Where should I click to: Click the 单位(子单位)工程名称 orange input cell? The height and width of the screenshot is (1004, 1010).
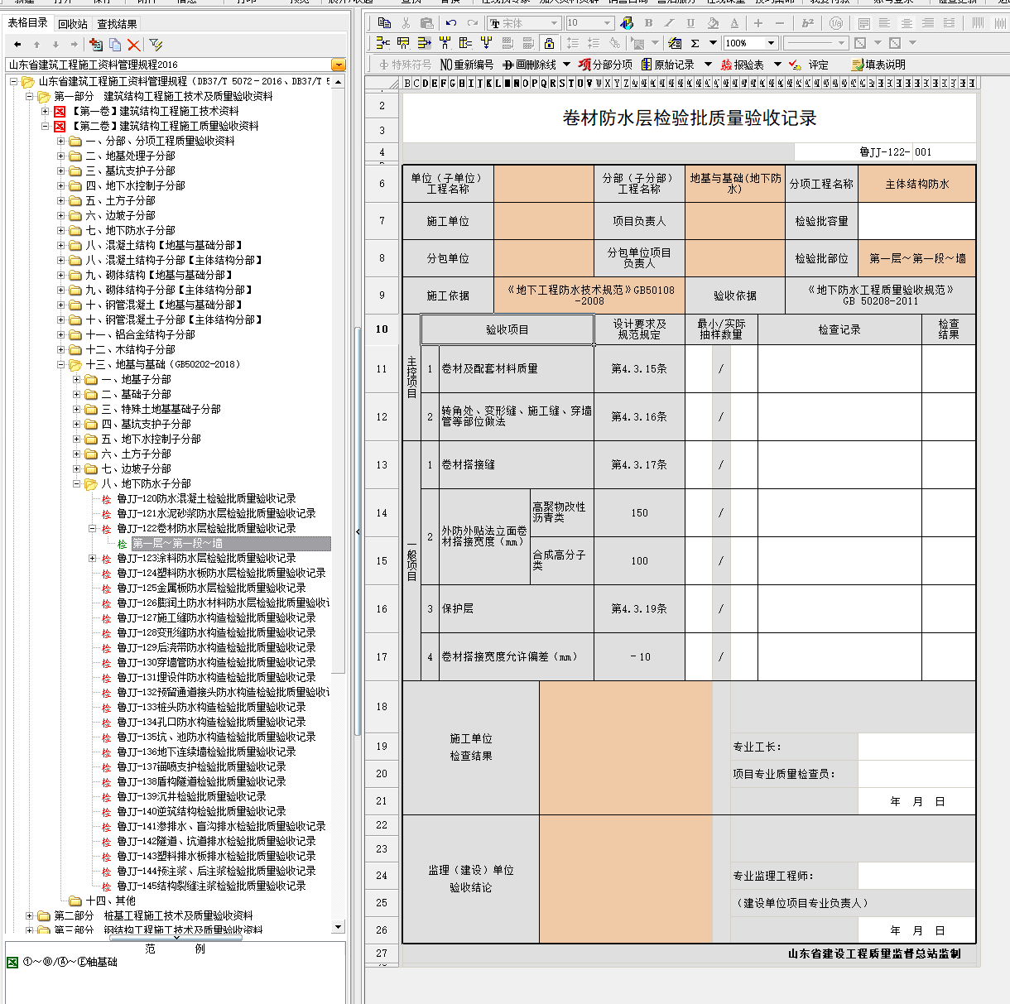pyautogui.click(x=544, y=184)
